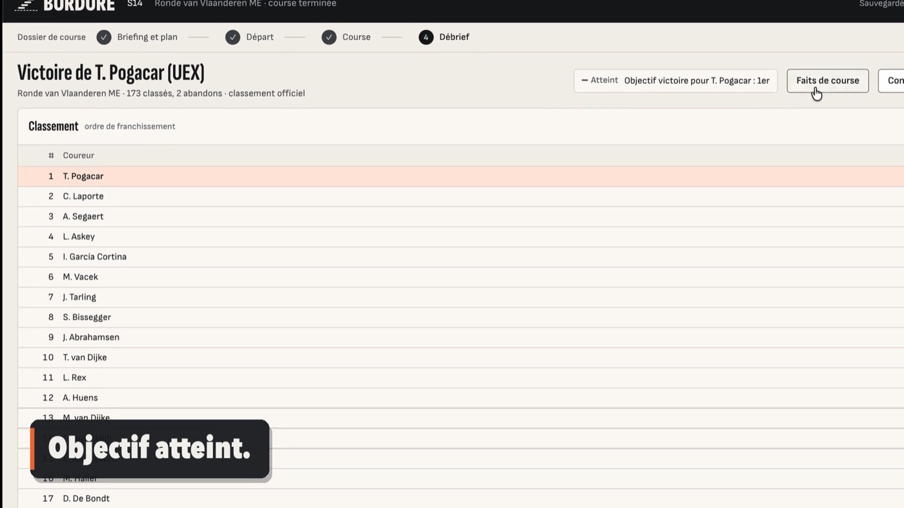904x508 pixels.
Task: Select the Débrief step
Action: click(x=454, y=37)
